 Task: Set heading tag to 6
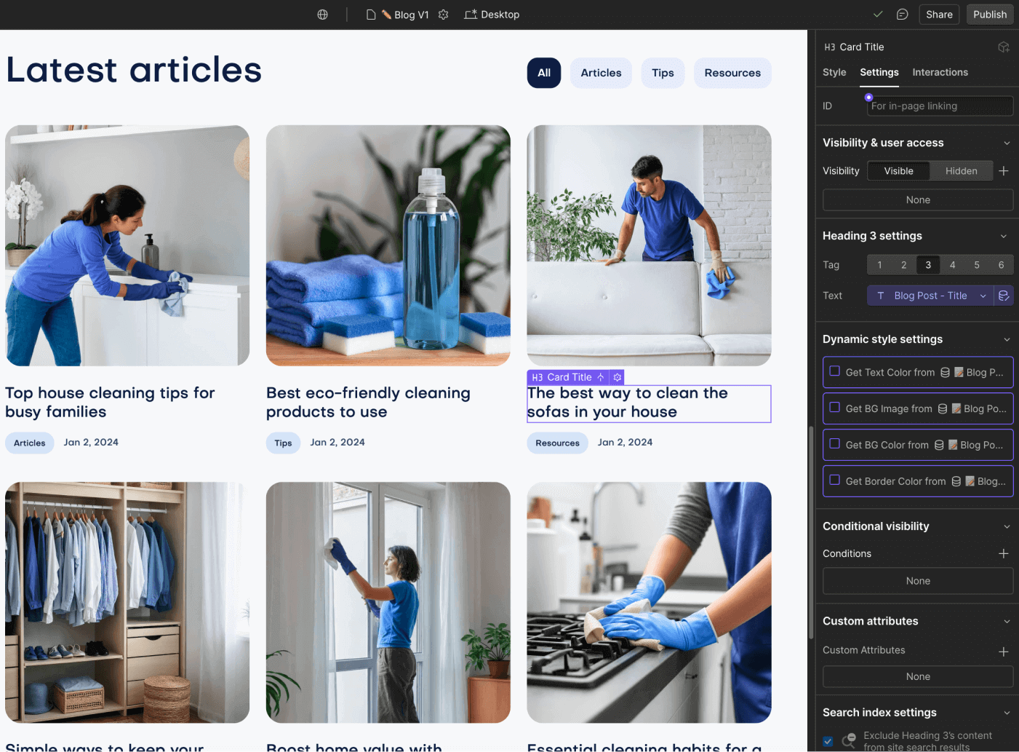point(1002,265)
